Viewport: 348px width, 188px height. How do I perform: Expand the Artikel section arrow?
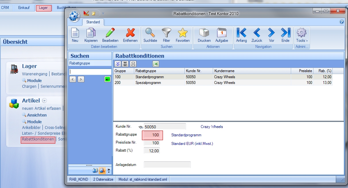point(45,101)
